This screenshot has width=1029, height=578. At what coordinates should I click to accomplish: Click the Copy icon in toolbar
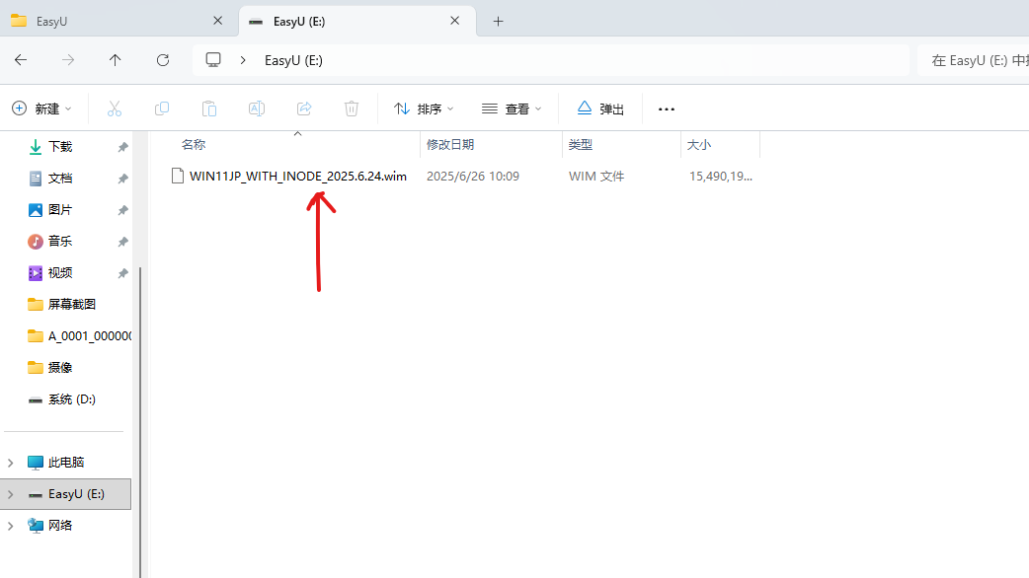(x=162, y=108)
